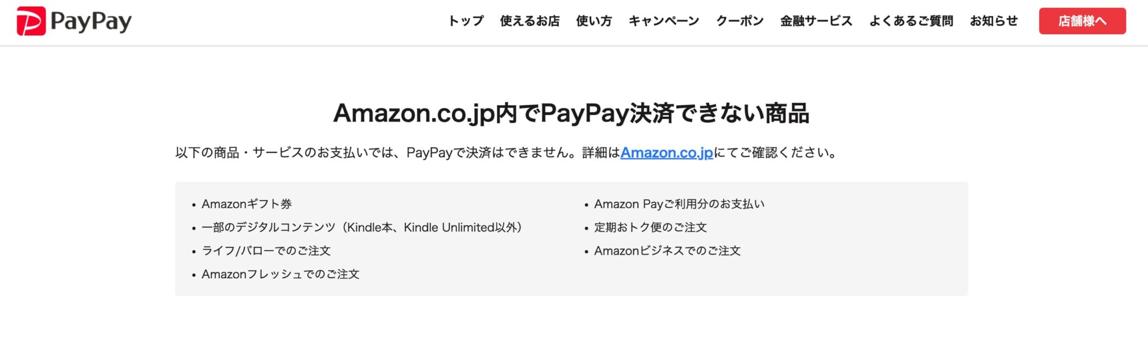Select the Amazonビジネス order entry
This screenshot has height=351, width=1148.
pyautogui.click(x=666, y=251)
